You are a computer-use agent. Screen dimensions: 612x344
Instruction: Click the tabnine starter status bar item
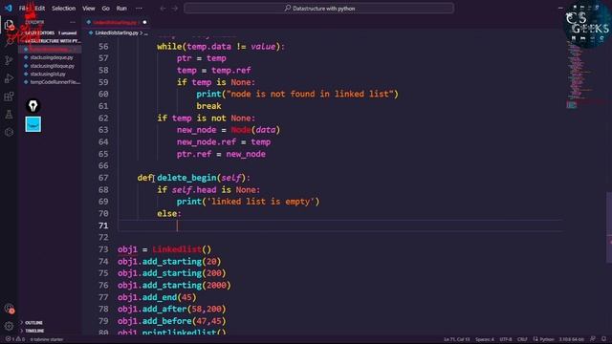[x=47, y=339]
